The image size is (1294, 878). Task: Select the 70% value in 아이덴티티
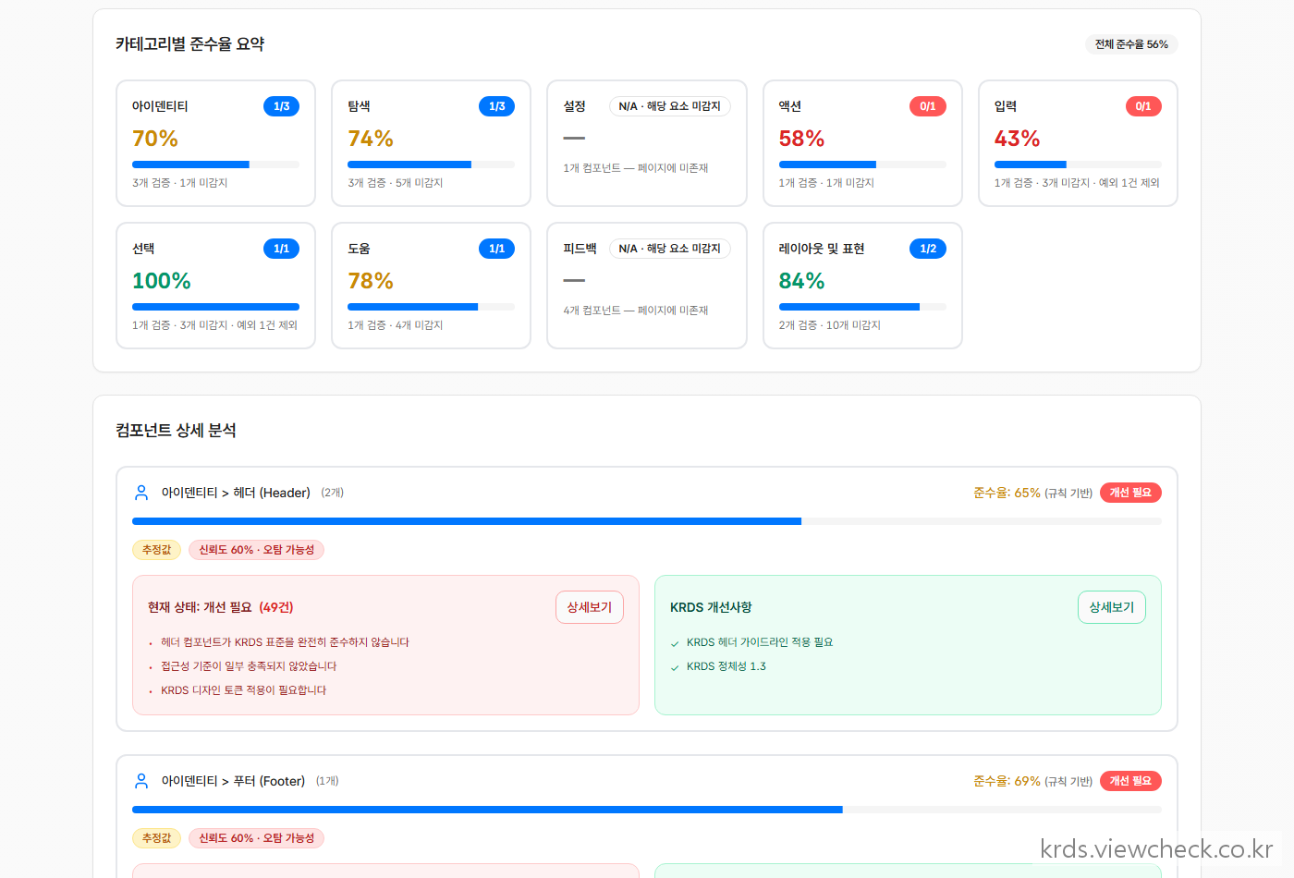[x=155, y=139]
